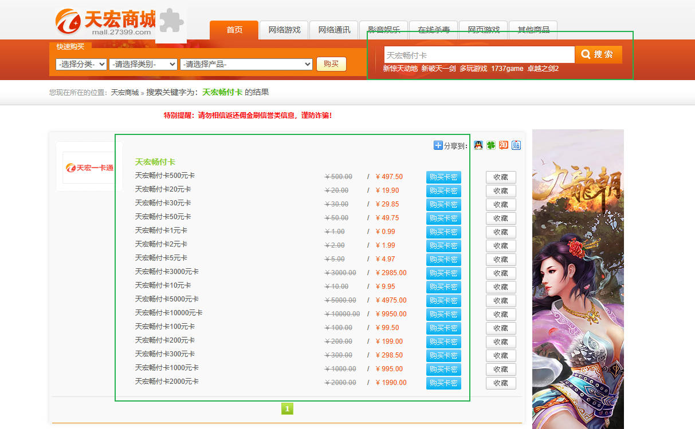Open the 请选择类别 dropdown
Screen dimensions: 695x429
(x=143, y=64)
